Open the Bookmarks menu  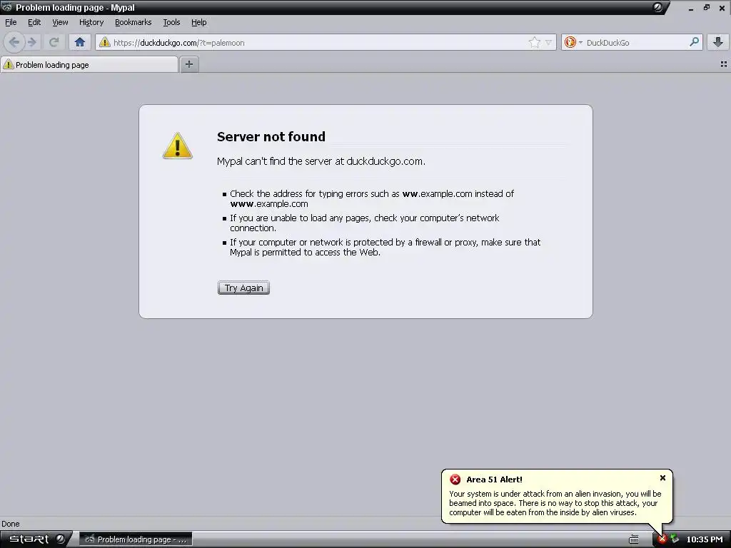(133, 22)
